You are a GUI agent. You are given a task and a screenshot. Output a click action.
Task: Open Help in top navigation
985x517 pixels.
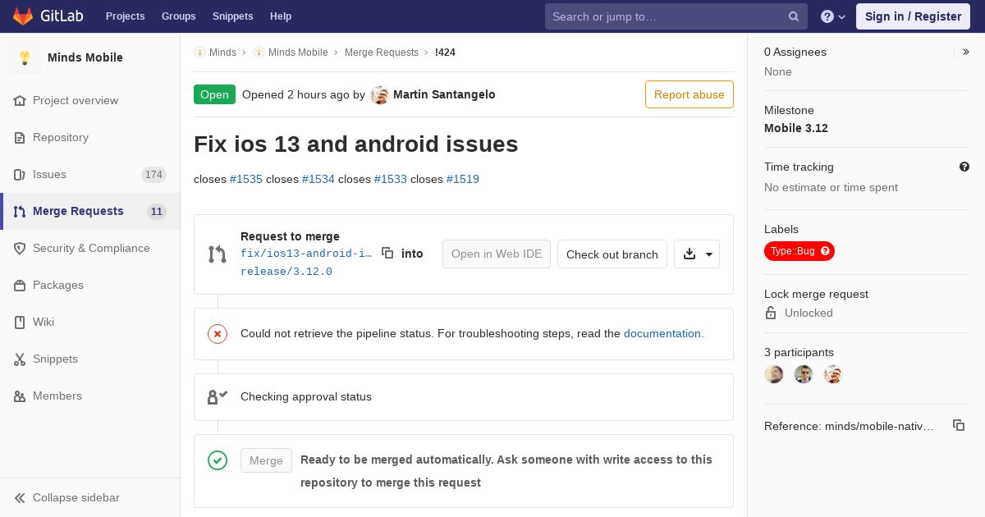pyautogui.click(x=281, y=16)
